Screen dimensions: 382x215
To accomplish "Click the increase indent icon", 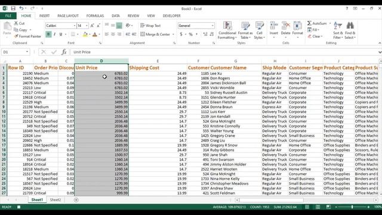I will tap(134, 35).
